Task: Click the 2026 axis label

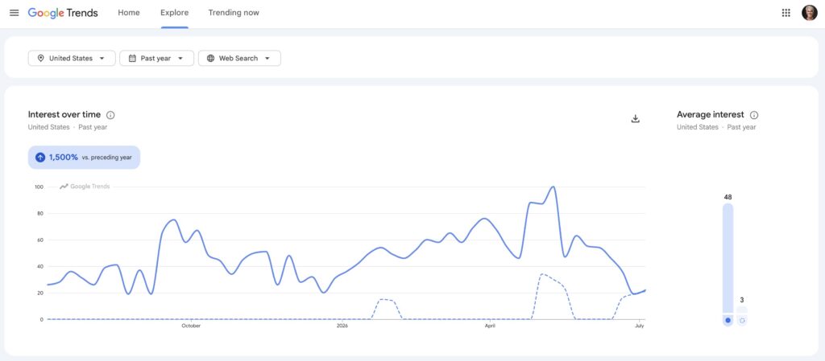Action: (342, 326)
